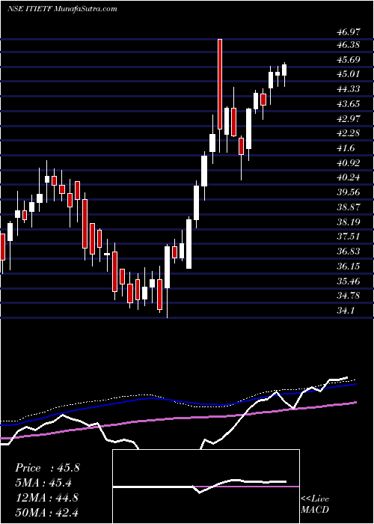Viewport: 374px width, 524px height.
Task: Select the 36.15 price label
Action: [349, 266]
